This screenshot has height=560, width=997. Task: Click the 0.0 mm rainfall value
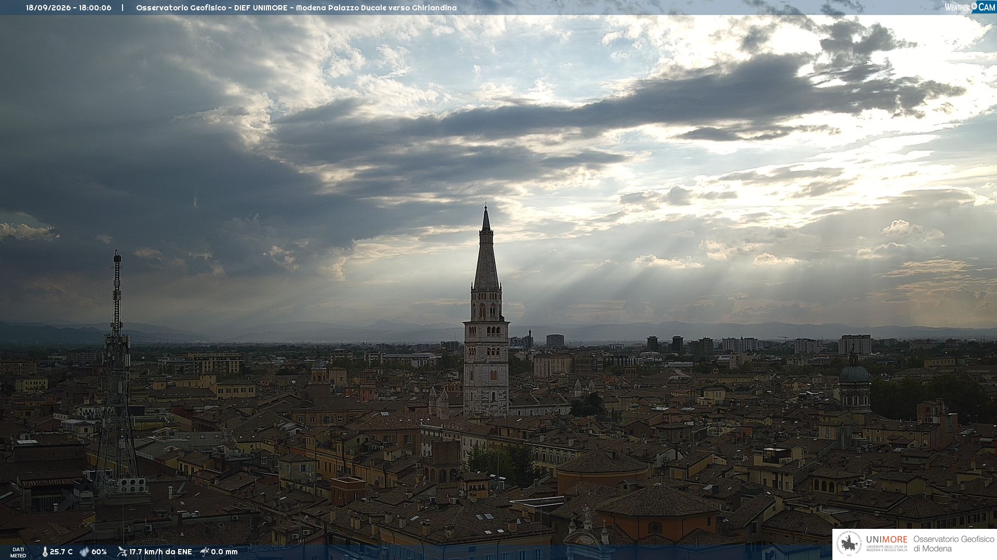[x=224, y=552]
